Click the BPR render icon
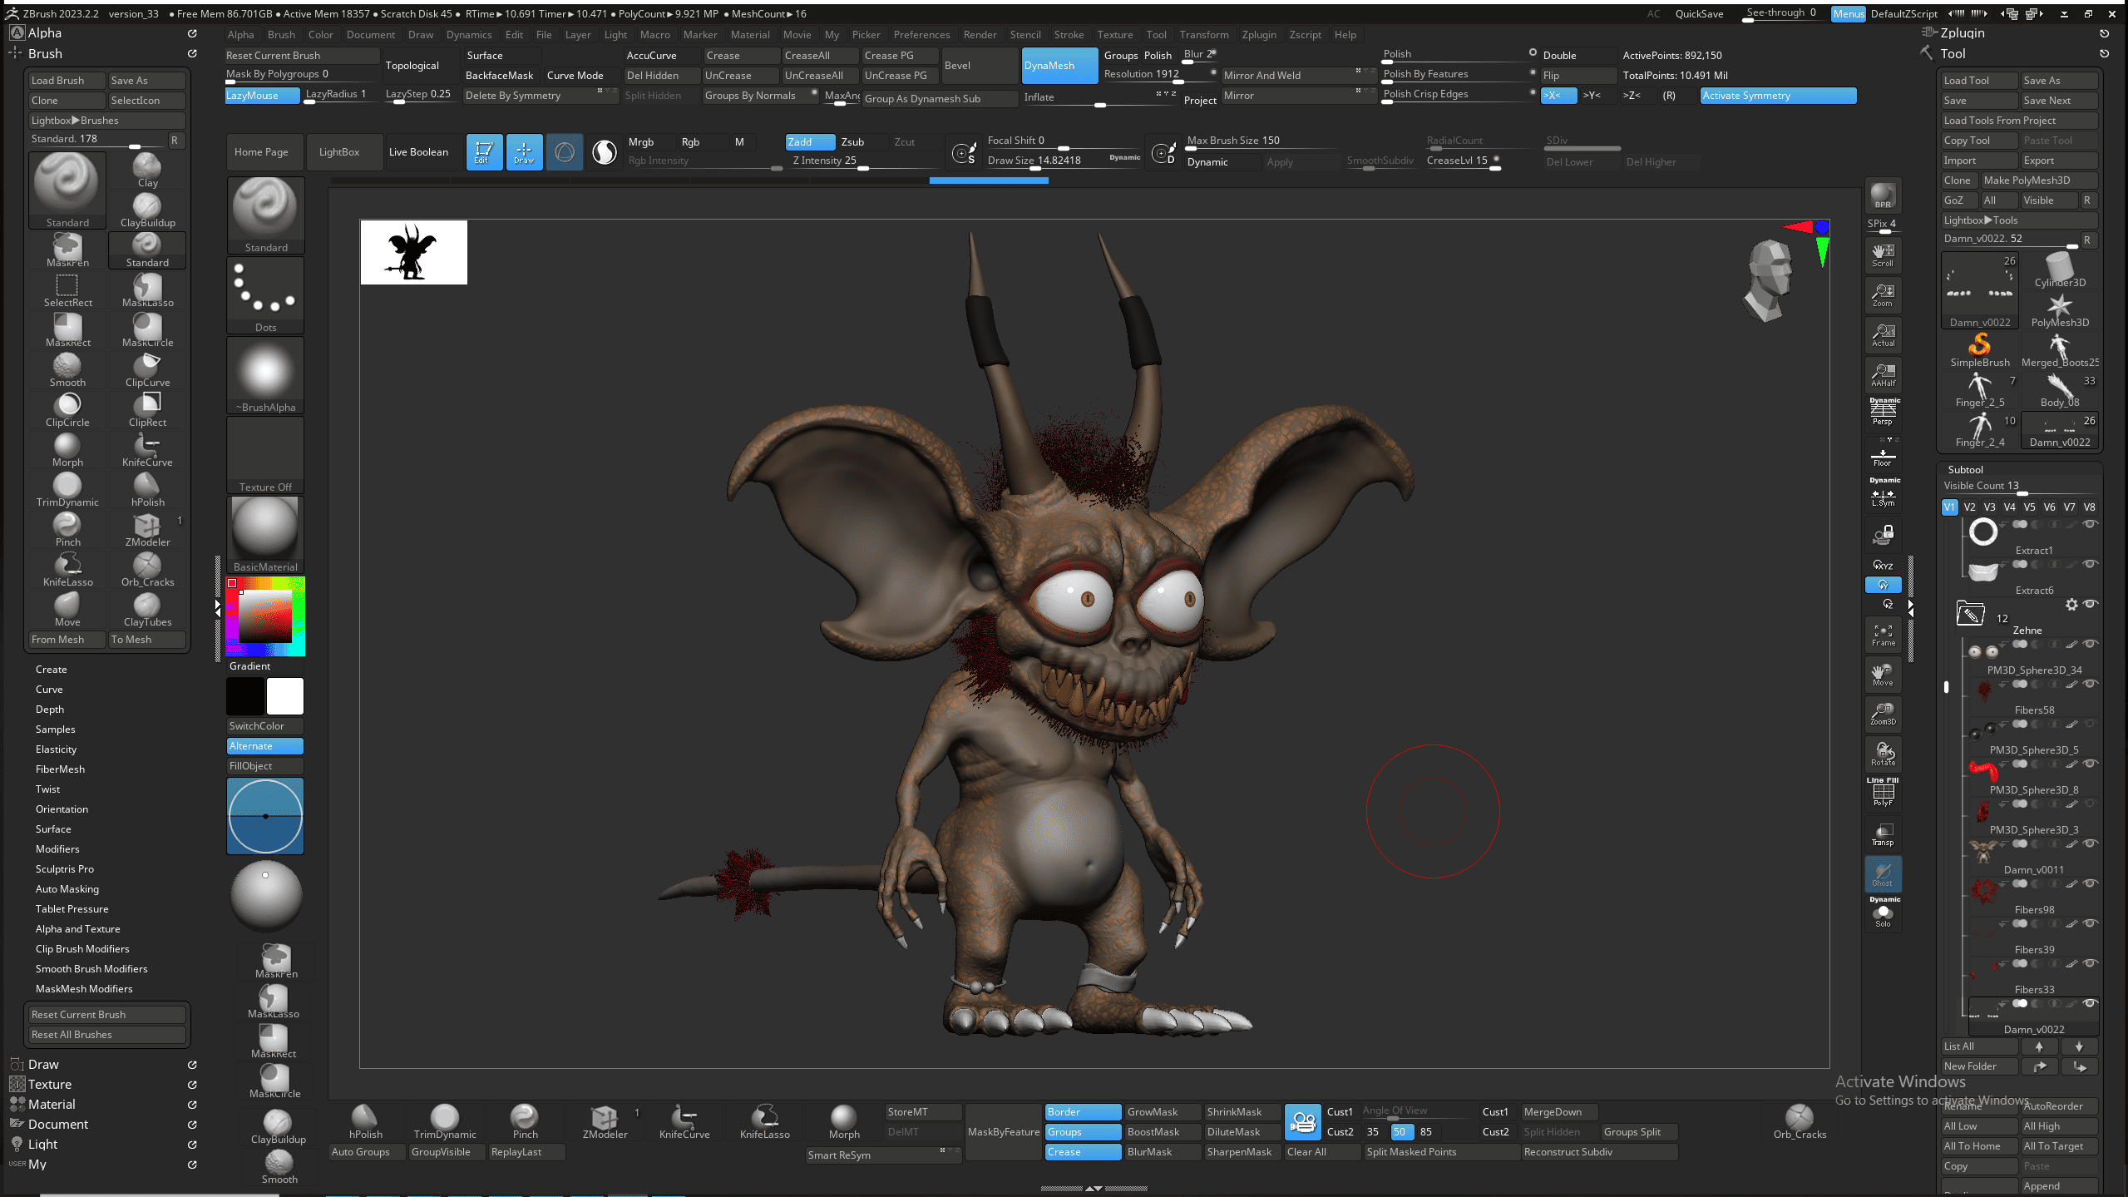This screenshot has width=2128, height=1197. [1883, 196]
